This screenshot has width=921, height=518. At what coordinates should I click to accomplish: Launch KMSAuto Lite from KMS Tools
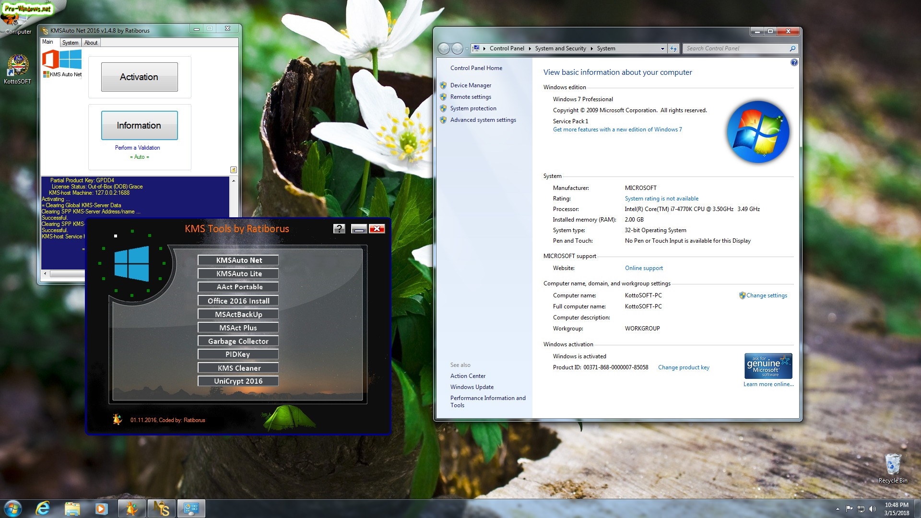(238, 274)
